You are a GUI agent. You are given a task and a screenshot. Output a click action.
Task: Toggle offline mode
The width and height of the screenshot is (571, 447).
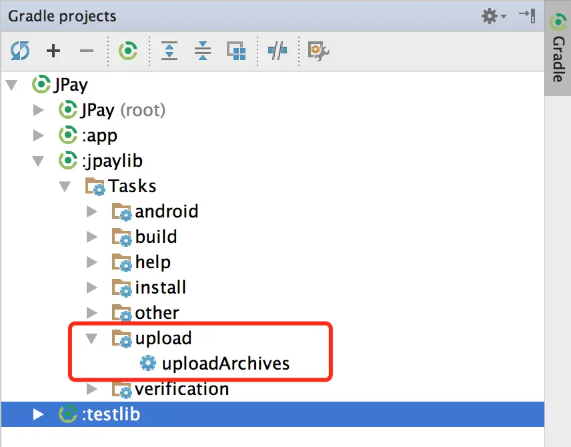(x=277, y=51)
